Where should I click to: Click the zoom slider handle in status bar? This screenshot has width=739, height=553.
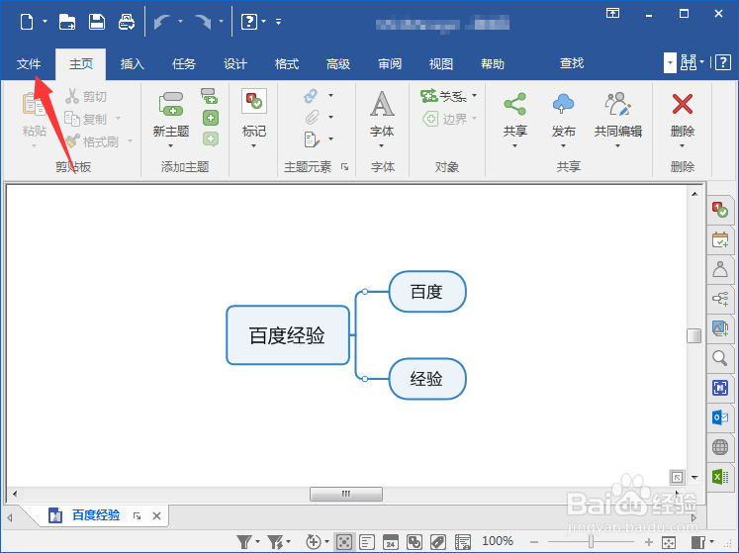click(591, 542)
